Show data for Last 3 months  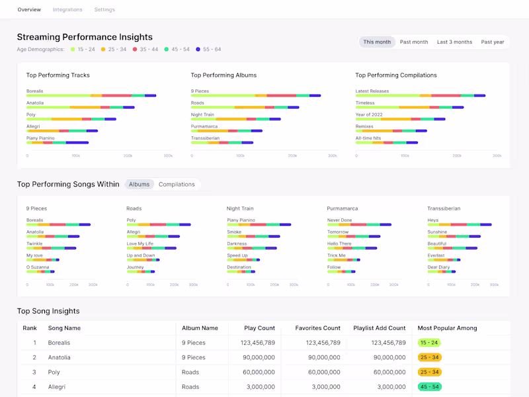point(454,42)
